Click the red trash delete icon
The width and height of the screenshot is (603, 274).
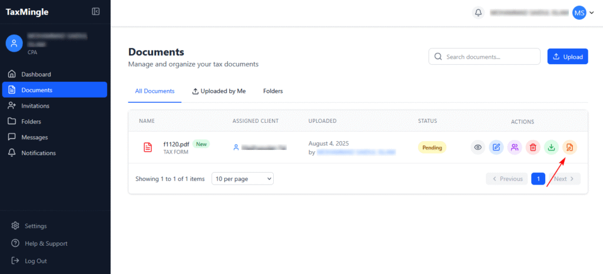coord(533,148)
